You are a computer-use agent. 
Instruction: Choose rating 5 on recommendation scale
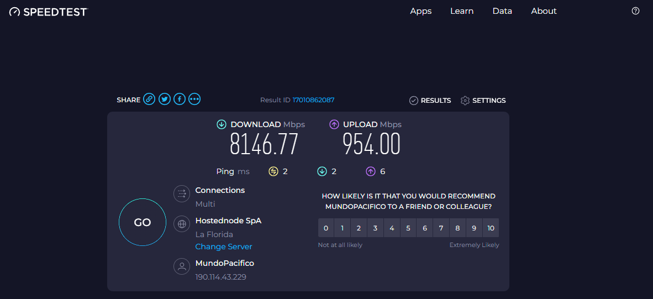click(408, 228)
